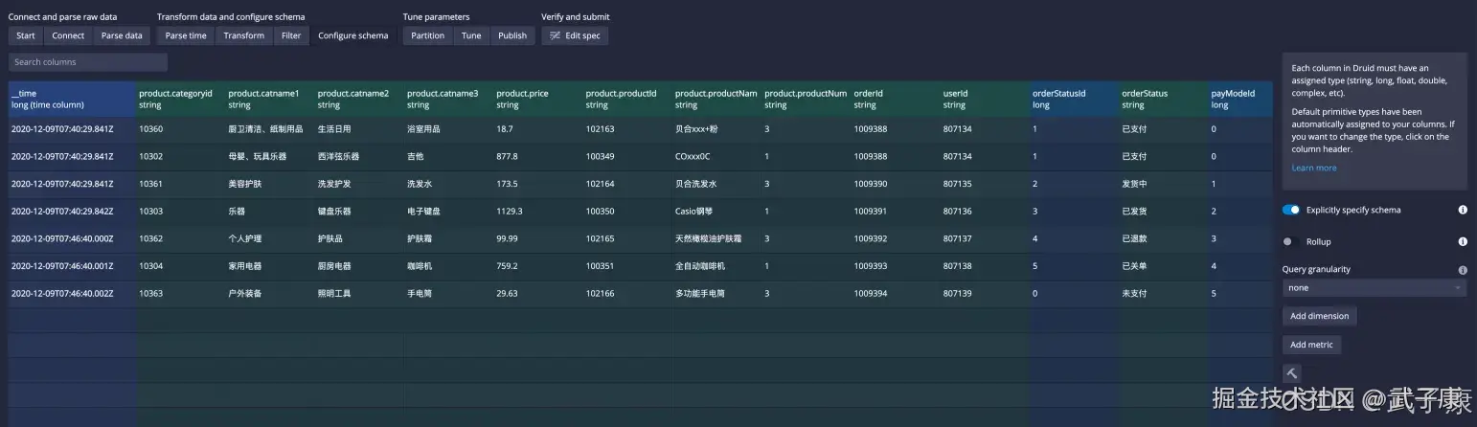Click cell with categoryid 10363
This screenshot has height=427, width=1477.
pos(180,293)
